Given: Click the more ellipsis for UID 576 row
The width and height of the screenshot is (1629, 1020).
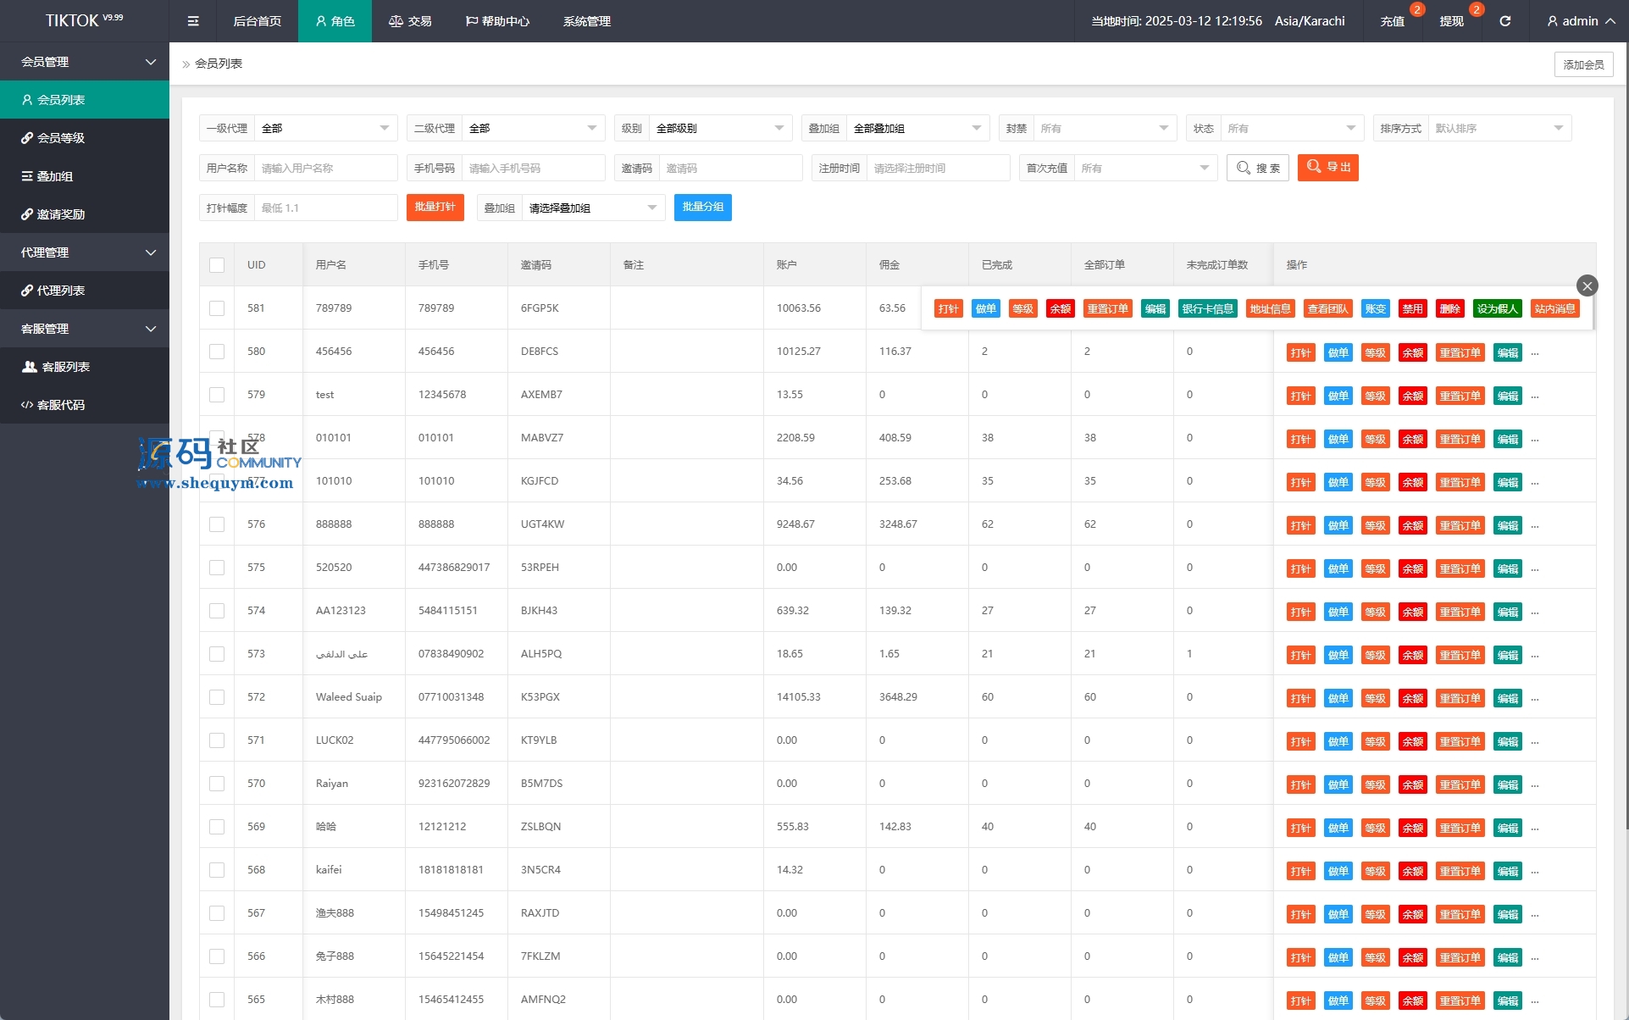Looking at the screenshot, I should 1535,526.
